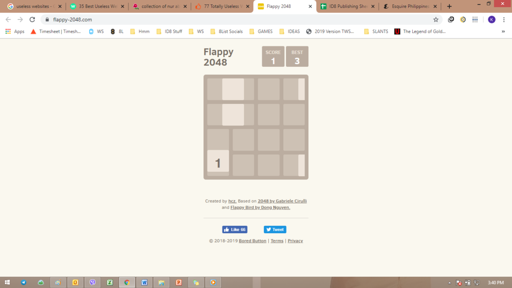Open the SLANTS bookmark folder
This screenshot has height=288, width=512.
pos(376,31)
